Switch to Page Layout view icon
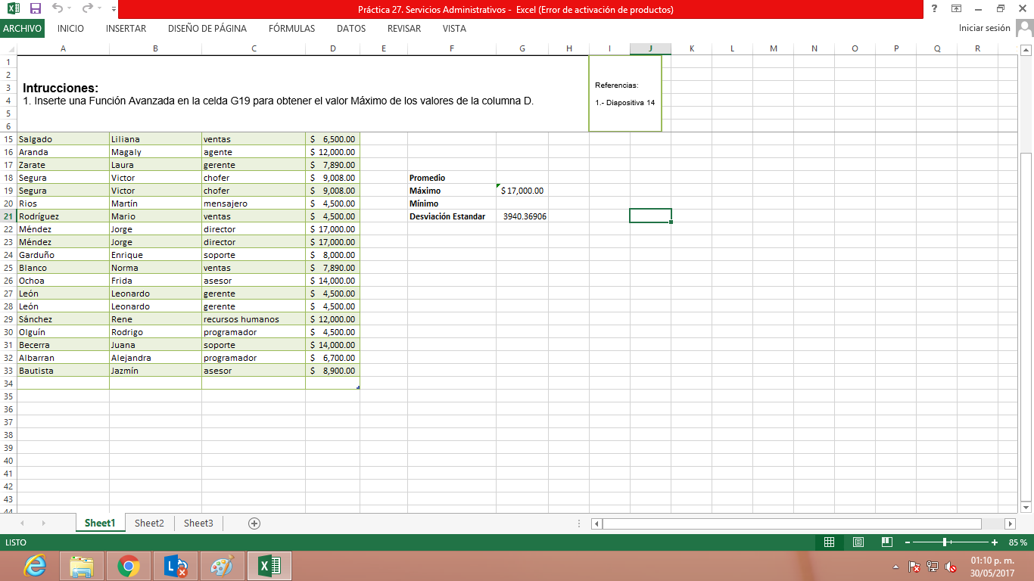Image resolution: width=1034 pixels, height=581 pixels. [858, 542]
